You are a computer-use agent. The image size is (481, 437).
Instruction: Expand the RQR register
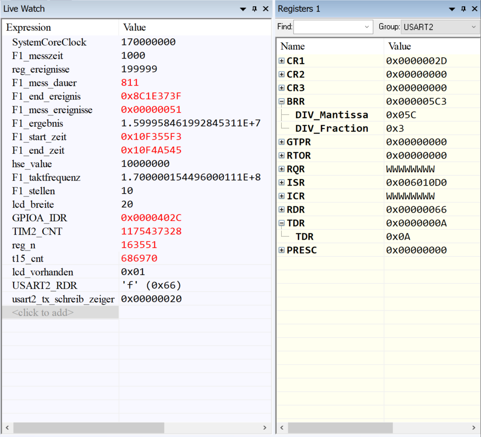point(282,169)
